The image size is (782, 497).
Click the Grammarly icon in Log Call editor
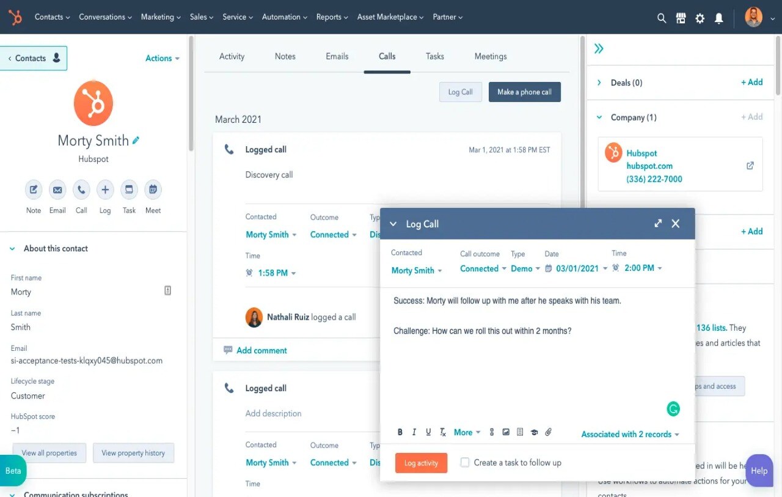[x=673, y=409]
